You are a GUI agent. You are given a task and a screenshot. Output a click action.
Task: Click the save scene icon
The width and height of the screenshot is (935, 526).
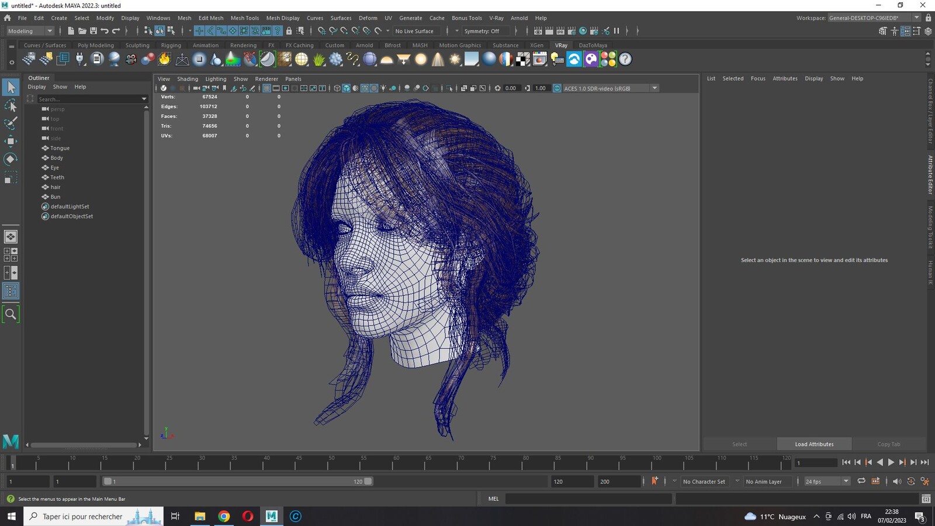pyautogui.click(x=93, y=31)
